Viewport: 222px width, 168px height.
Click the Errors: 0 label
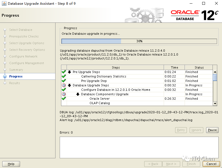[66, 132]
